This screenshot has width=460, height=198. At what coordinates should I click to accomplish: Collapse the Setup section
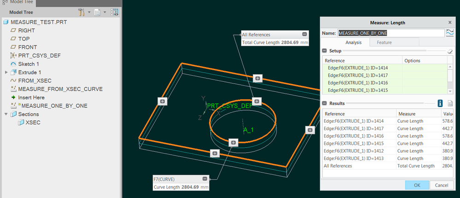[x=325, y=51]
